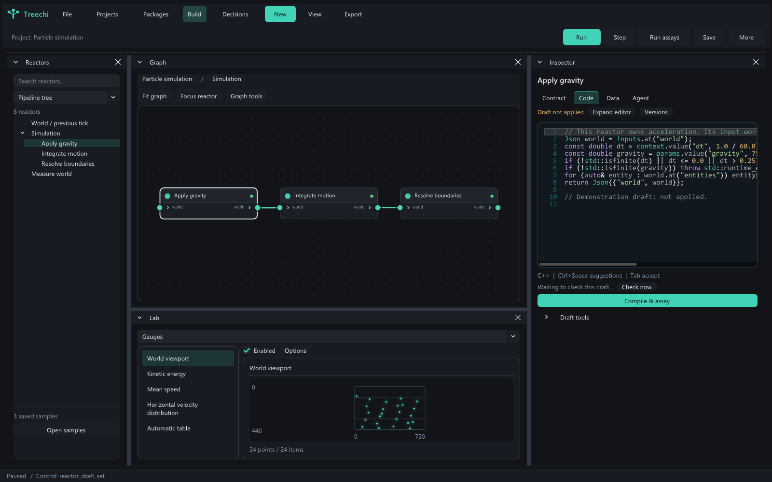Click the Apply gravity world input port
The height and width of the screenshot is (482, 772).
point(160,208)
